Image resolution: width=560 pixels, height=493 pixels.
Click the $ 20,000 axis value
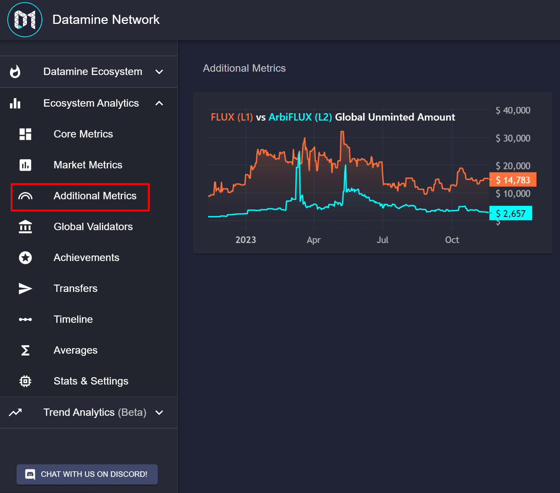coord(513,166)
